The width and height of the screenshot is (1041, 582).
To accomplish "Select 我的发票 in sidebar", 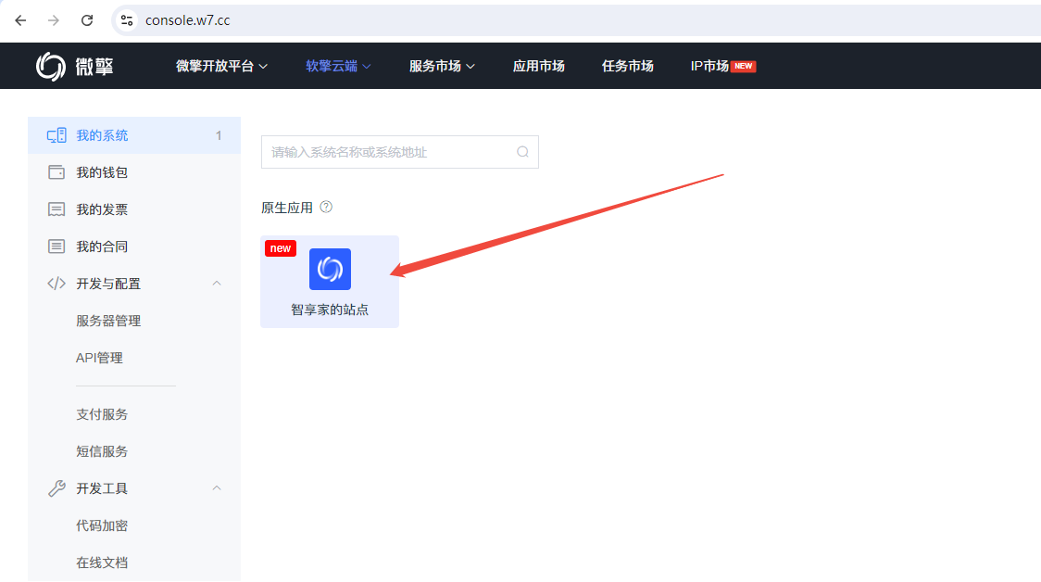I will point(134,210).
